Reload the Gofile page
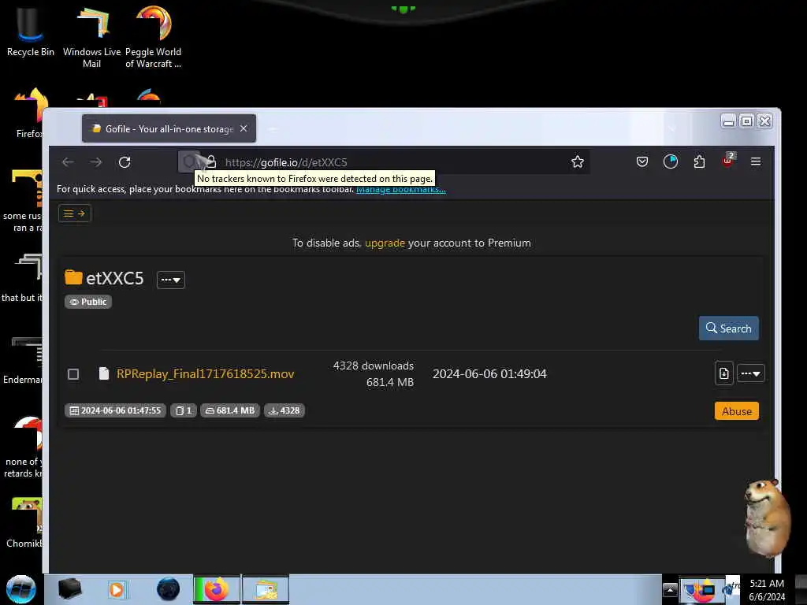This screenshot has height=605, width=807. click(125, 162)
